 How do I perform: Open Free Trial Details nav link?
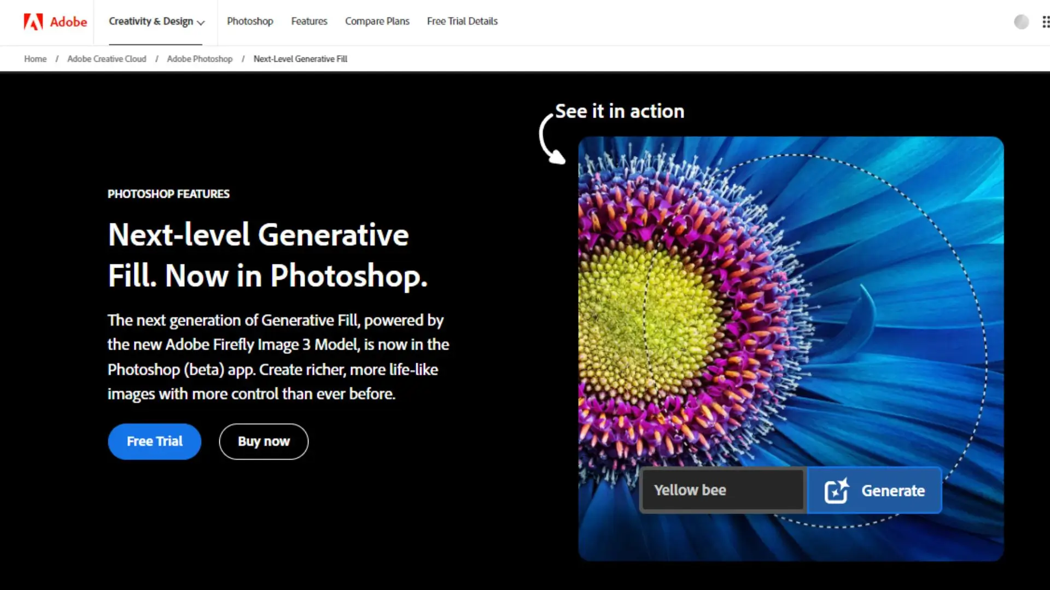pyautogui.click(x=462, y=21)
